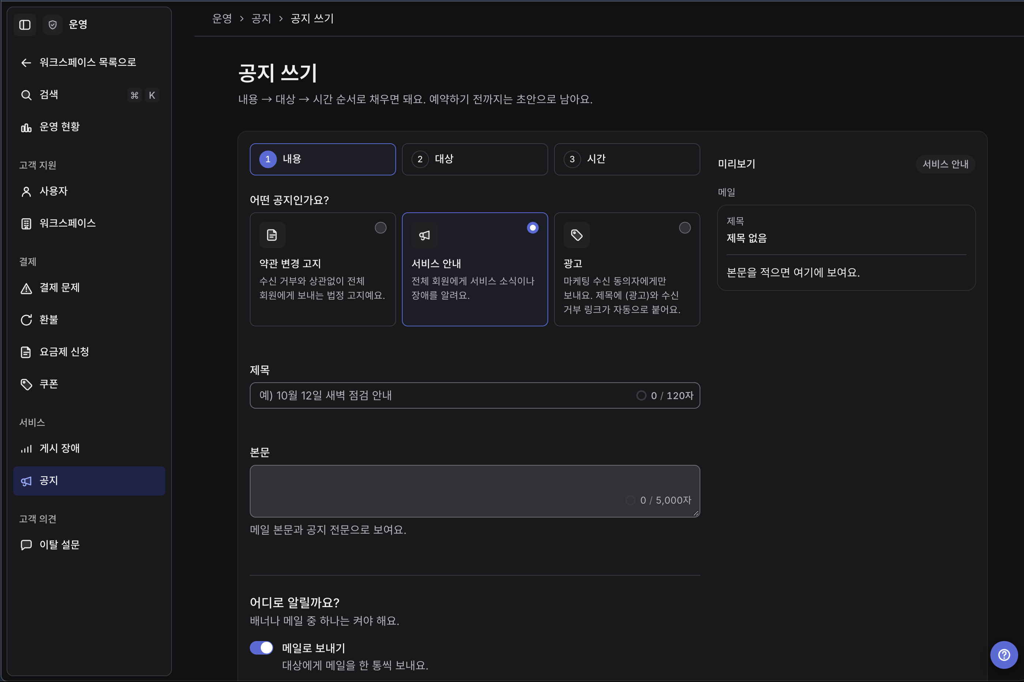The image size is (1024, 682).
Task: Toggle the 메일로 보내기 switch
Action: [x=261, y=648]
